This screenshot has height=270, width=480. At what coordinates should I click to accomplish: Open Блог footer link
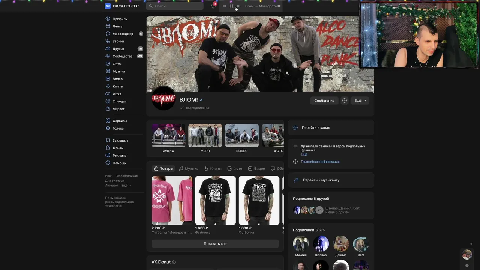pyautogui.click(x=108, y=176)
